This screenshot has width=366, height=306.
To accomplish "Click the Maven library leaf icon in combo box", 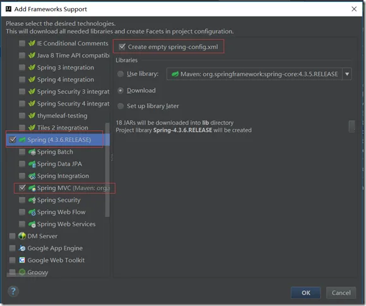I will [175, 74].
